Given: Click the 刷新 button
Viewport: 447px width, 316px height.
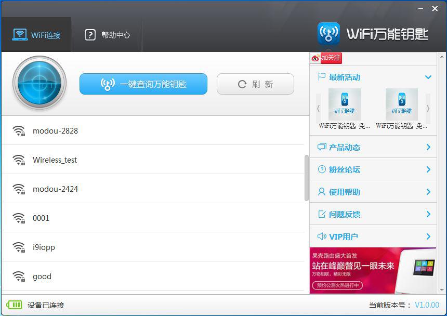Looking at the screenshot, I should [255, 84].
